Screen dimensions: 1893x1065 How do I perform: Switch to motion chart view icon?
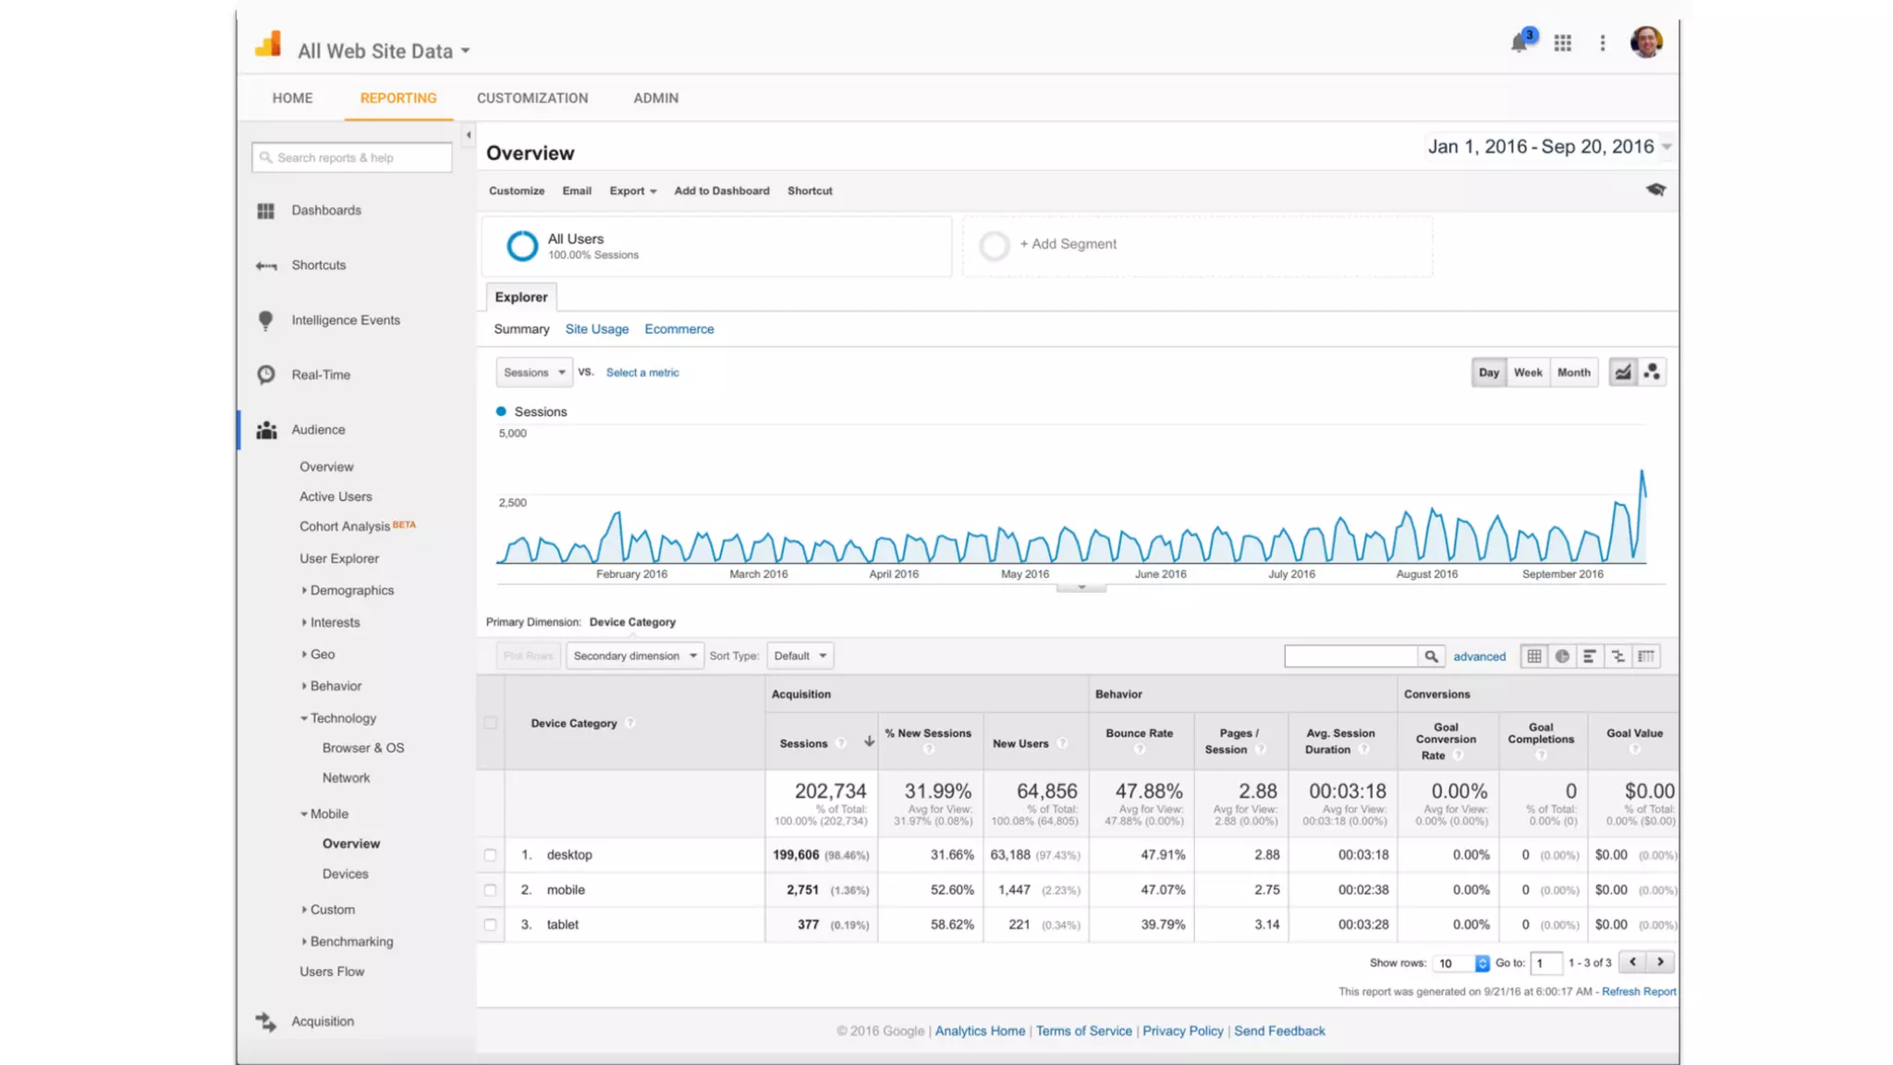pos(1652,373)
